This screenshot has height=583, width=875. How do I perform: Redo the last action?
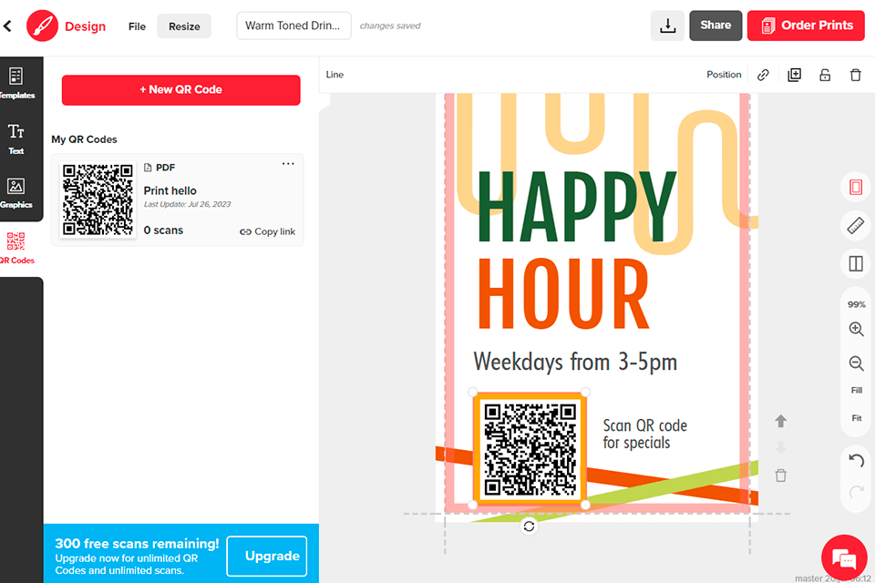(856, 492)
